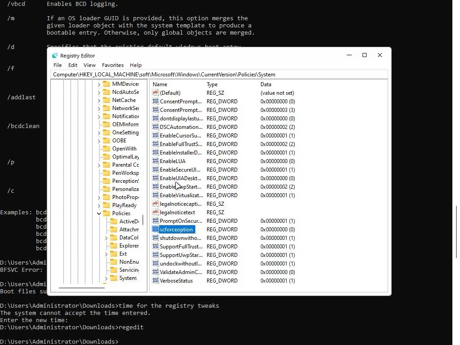
Task: Click the OOBE folder icon
Action: pyautogui.click(x=106, y=141)
